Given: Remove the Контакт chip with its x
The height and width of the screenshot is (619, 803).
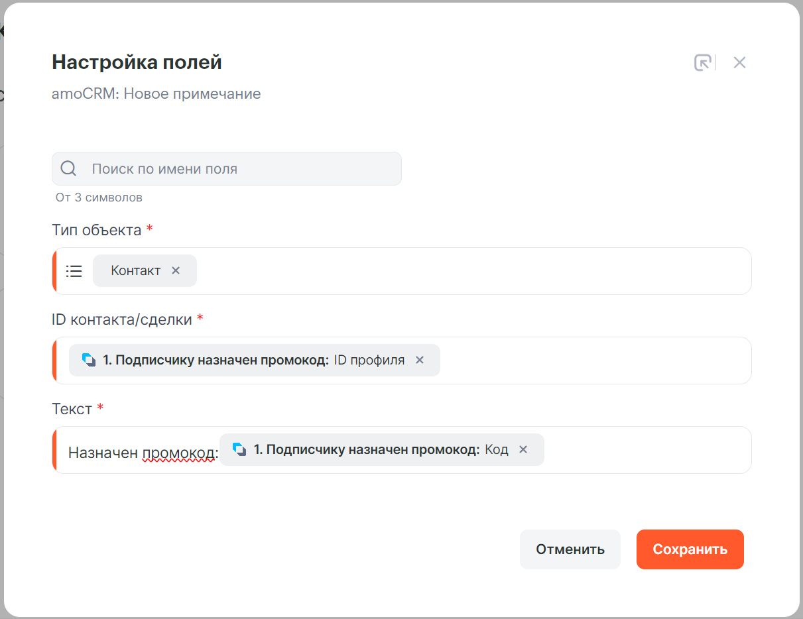Looking at the screenshot, I should 176,270.
